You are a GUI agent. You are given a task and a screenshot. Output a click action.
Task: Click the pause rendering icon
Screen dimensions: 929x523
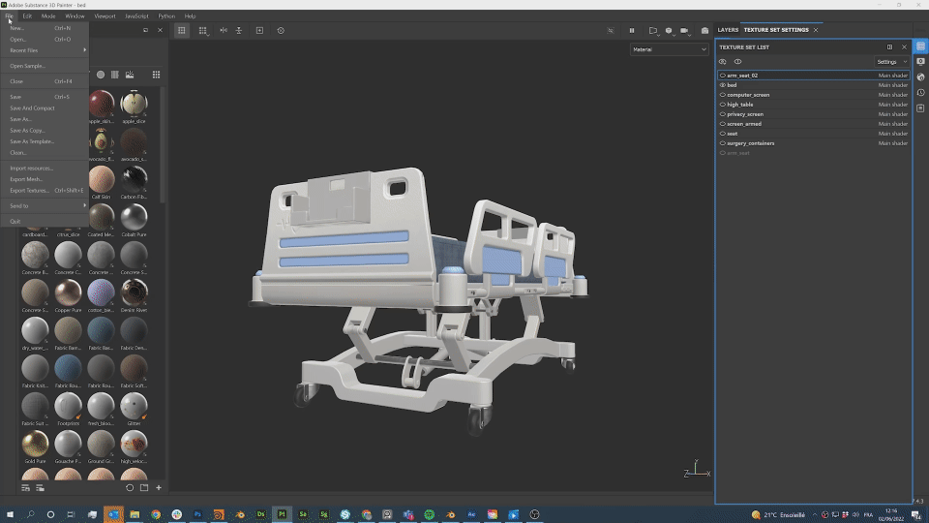632,30
